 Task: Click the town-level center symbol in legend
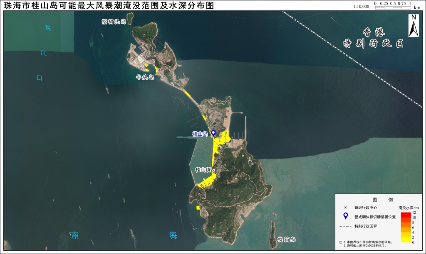(346, 208)
